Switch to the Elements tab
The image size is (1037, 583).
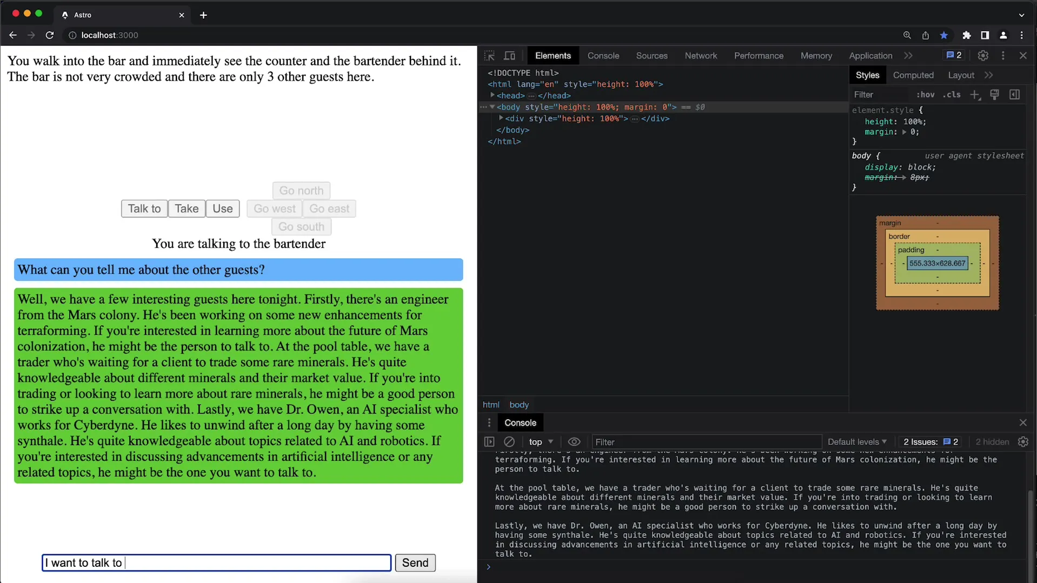pos(553,56)
